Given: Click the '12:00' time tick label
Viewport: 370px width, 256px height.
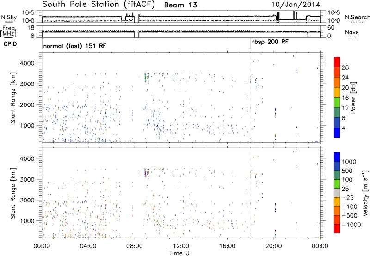Looking at the screenshot, I should click(x=181, y=246).
